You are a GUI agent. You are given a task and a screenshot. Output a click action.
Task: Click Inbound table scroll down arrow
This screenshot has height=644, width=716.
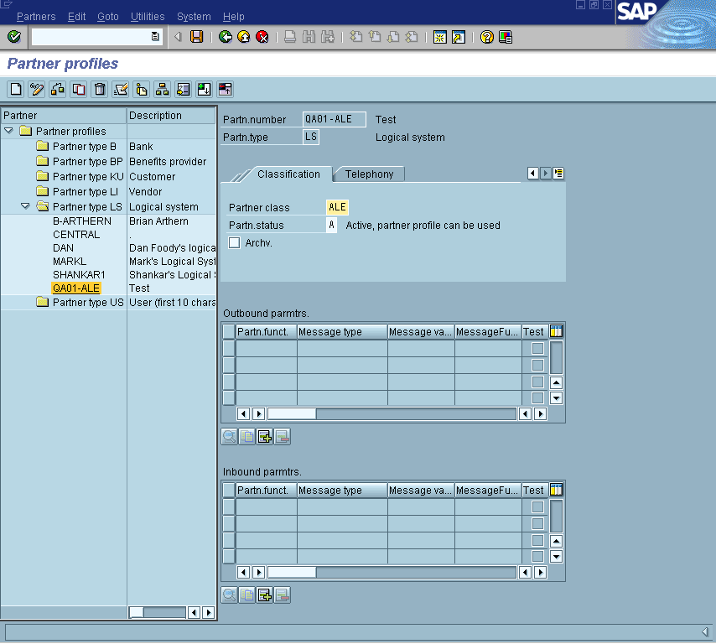[x=556, y=556]
